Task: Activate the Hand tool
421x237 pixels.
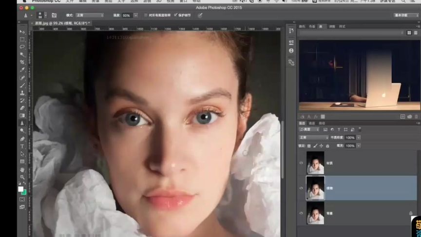Action: tap(22, 169)
